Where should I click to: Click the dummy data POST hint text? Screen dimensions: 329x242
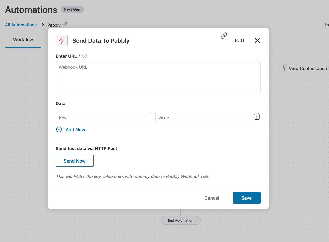[133, 176]
